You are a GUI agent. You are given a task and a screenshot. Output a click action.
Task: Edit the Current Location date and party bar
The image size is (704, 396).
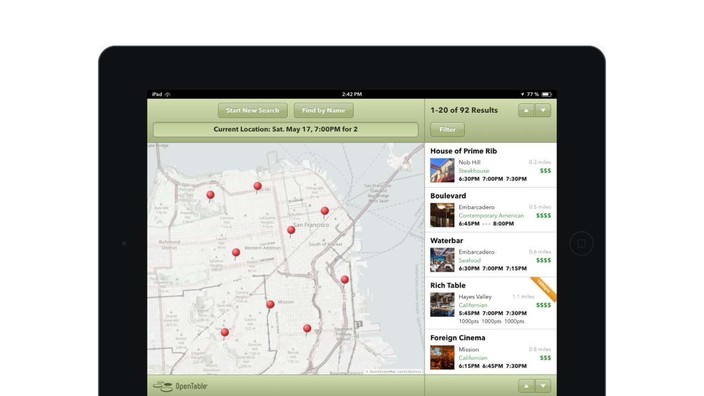pyautogui.click(x=285, y=130)
